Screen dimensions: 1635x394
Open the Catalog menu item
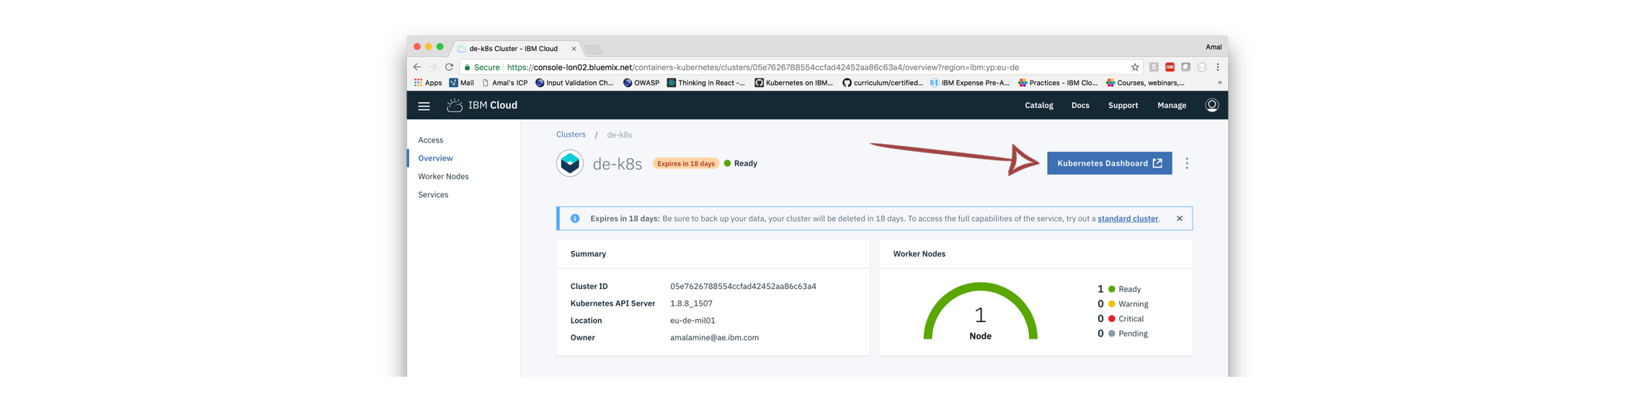tap(1038, 106)
